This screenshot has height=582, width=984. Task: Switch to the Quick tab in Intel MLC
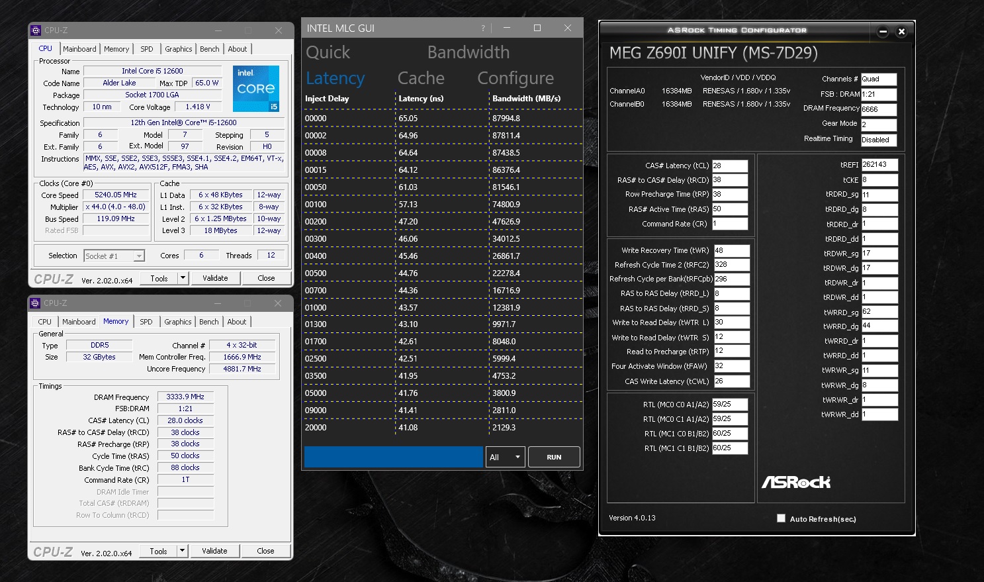tap(328, 52)
